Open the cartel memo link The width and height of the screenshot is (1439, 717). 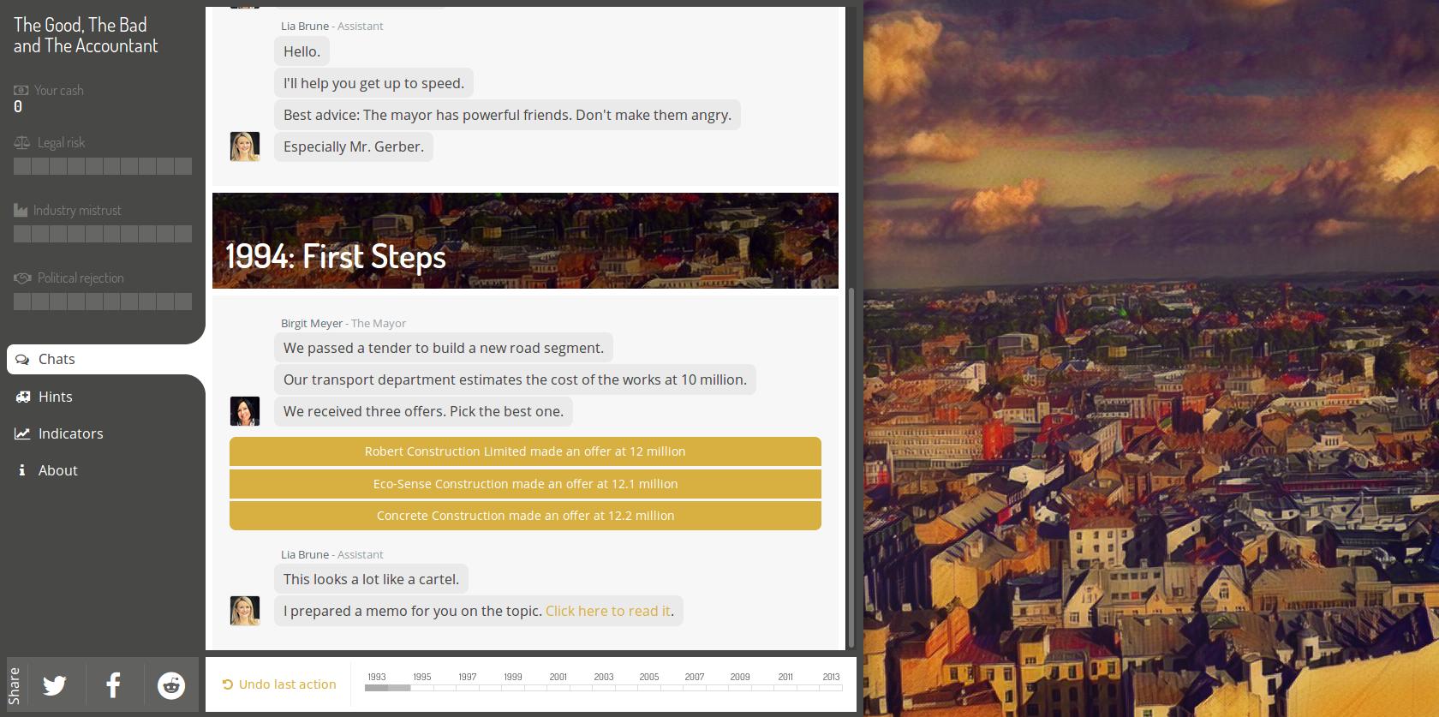pyautogui.click(x=607, y=611)
